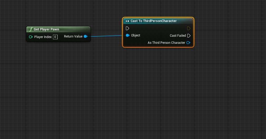Click the cast arrow icon in node header

(x=127, y=21)
